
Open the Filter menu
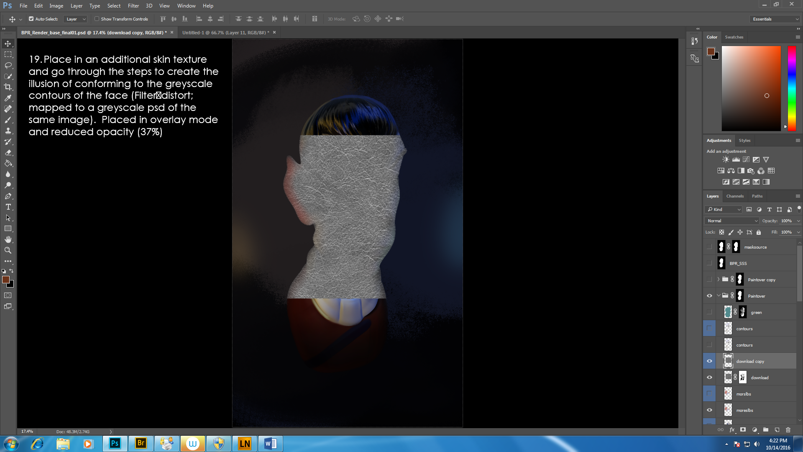pyautogui.click(x=133, y=6)
